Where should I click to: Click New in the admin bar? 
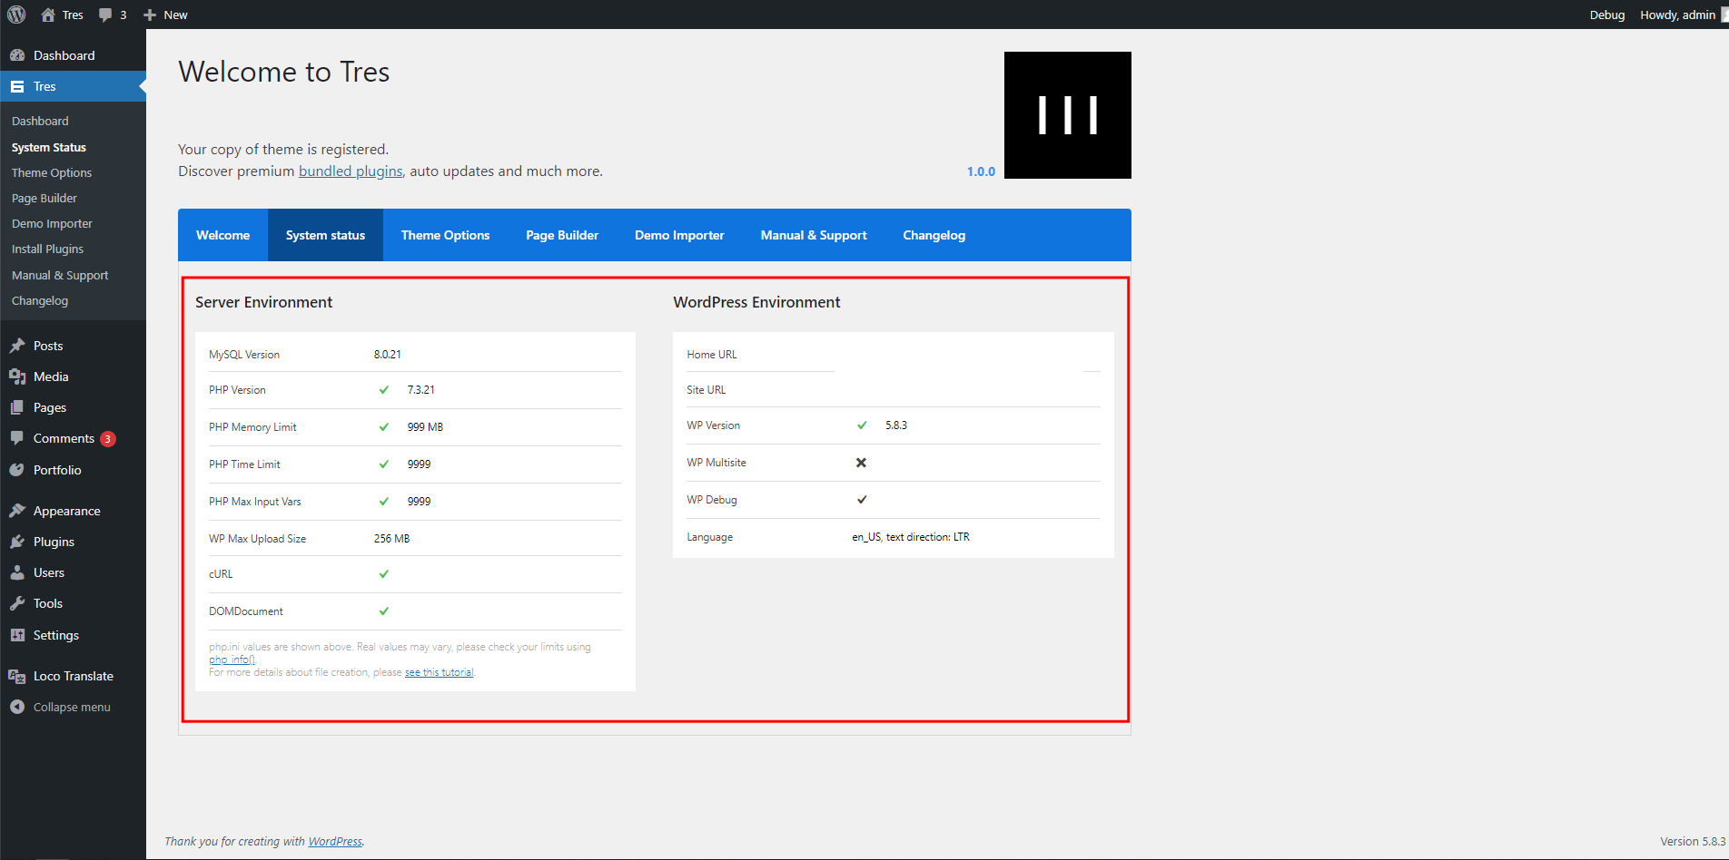175,15
